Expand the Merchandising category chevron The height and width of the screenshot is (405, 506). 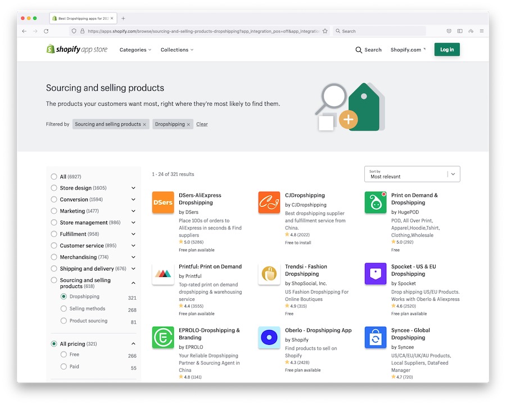(133, 257)
